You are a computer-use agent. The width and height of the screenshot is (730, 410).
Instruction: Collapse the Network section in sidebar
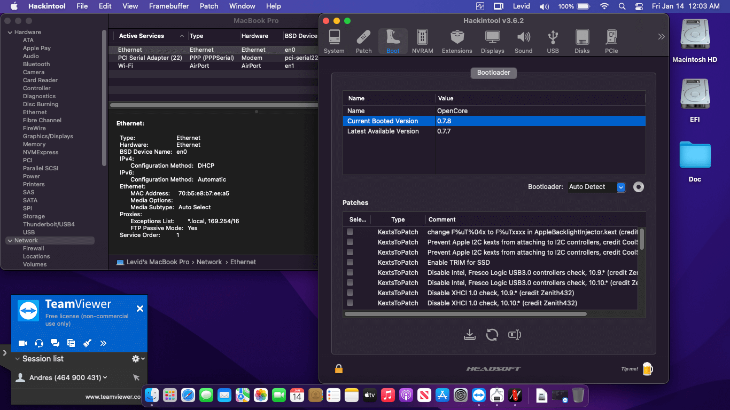coord(10,241)
